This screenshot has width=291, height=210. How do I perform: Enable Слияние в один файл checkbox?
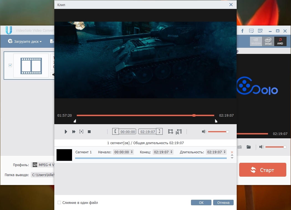tap(59, 203)
